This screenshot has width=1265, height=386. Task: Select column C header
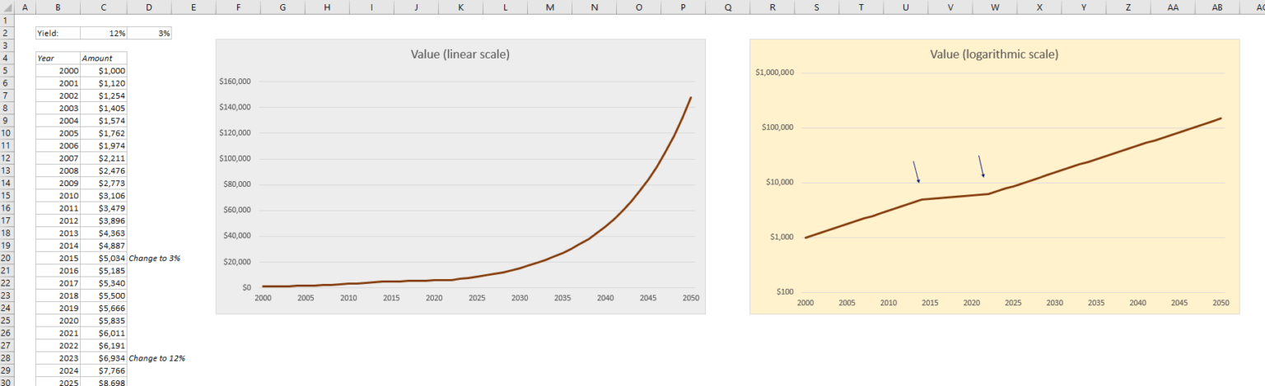(x=104, y=7)
